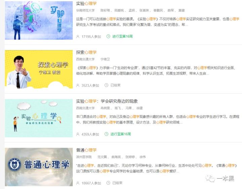The width and height of the screenshot is (242, 189).
Task: Click the grey clock icon beside 已结束 for 探索心理学
Action: [x=106, y=85]
